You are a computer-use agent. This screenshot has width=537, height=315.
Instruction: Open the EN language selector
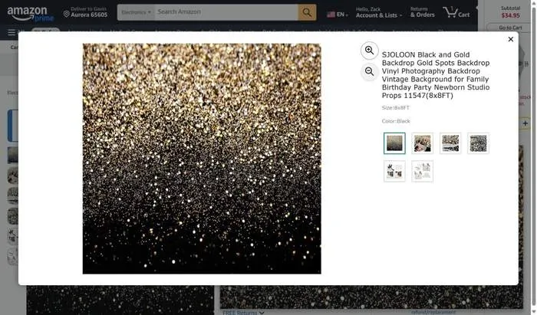click(x=337, y=14)
